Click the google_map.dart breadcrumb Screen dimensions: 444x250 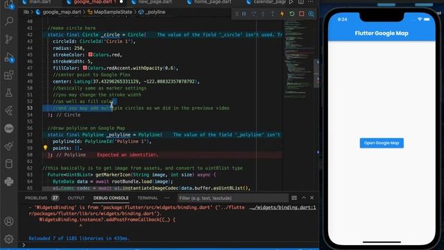pos(62,12)
